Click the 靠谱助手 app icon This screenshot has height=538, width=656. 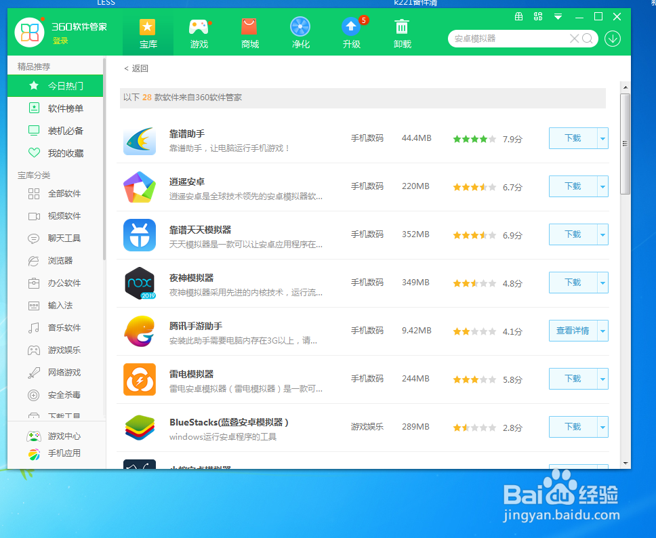click(140, 139)
